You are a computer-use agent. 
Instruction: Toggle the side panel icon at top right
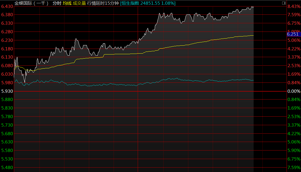click(284, 3)
